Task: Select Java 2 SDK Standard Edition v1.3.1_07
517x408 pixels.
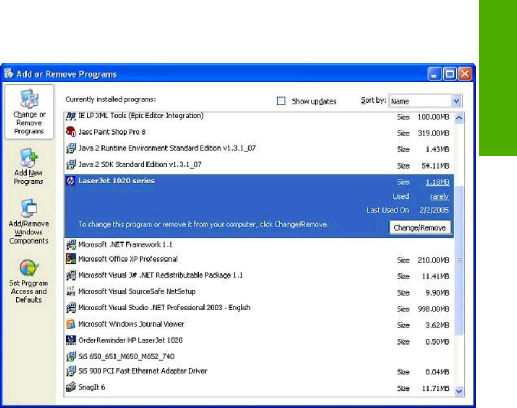Action: pyautogui.click(x=259, y=165)
